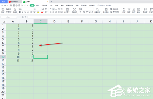Screen dimensions: 153x99
Task: Apply percent style format
Action: tap(84, 12)
